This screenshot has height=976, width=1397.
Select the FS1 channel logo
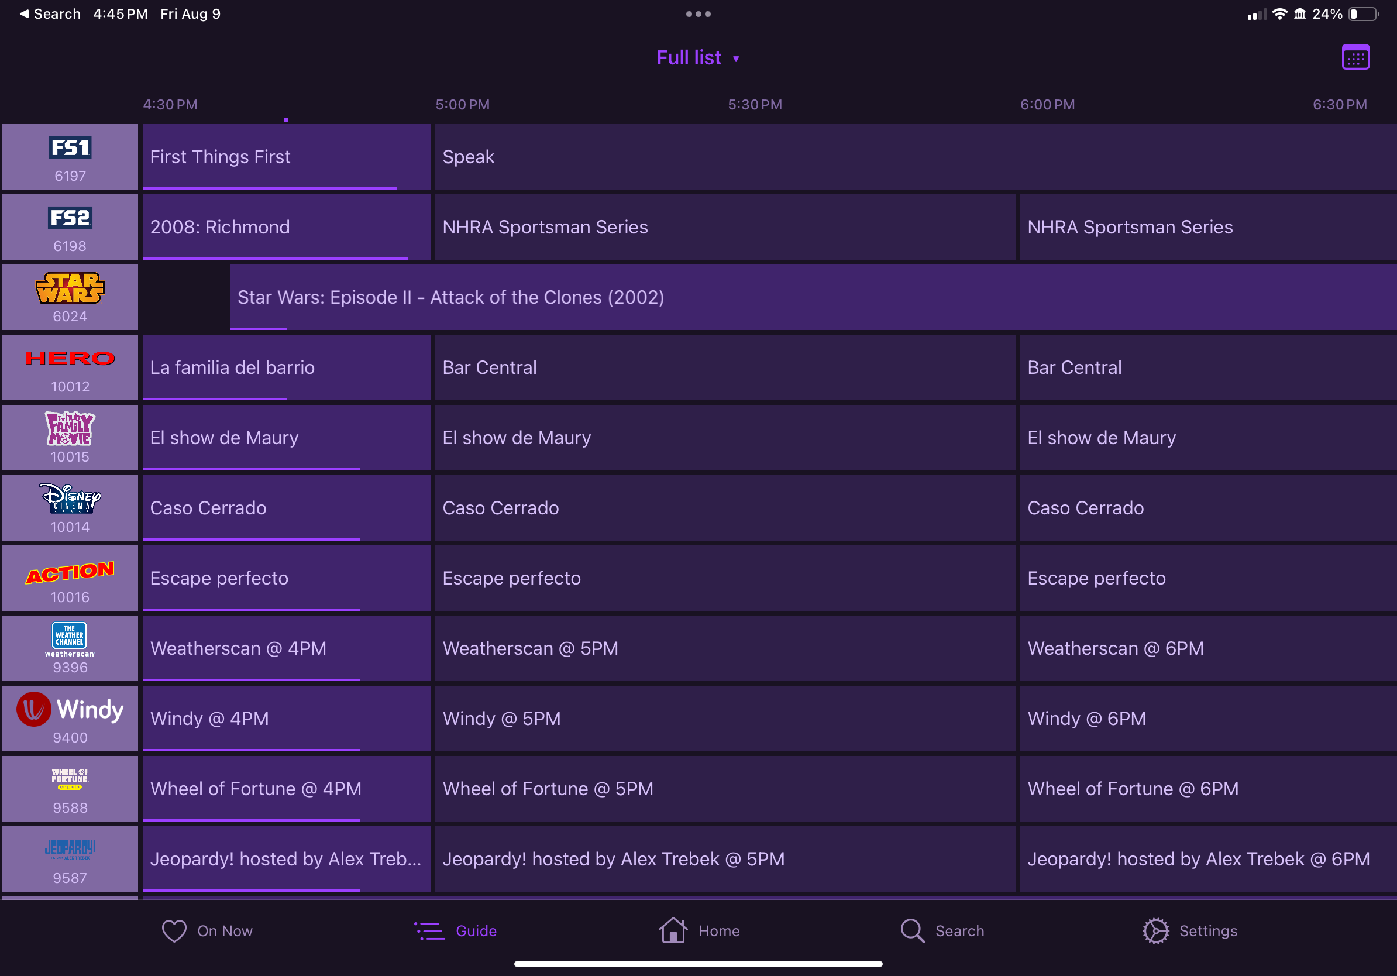[70, 148]
